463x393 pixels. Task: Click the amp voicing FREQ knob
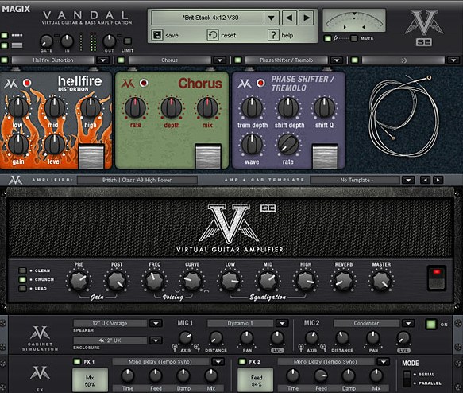tap(154, 280)
